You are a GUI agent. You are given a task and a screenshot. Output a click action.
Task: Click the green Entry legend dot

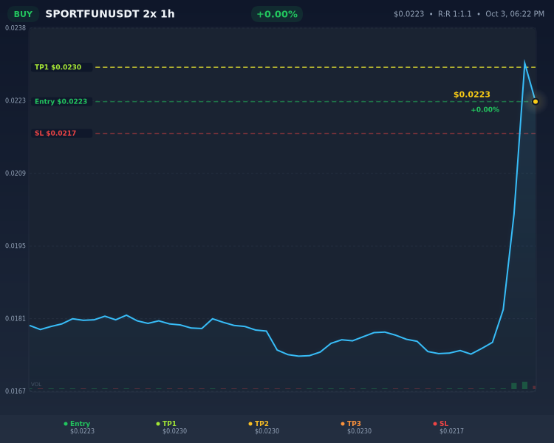[66, 424]
